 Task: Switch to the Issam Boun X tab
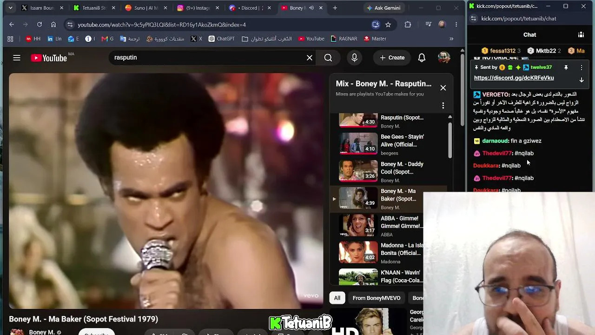[x=42, y=8]
